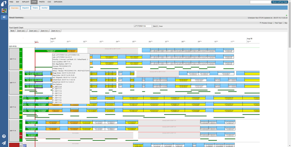Open the CVD menu
The height and width of the screenshot is (147, 291).
49,2
